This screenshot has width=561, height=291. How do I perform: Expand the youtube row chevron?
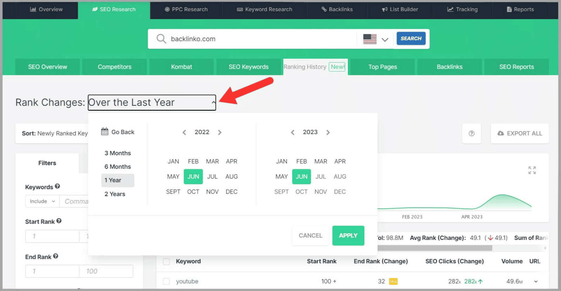coord(536,282)
